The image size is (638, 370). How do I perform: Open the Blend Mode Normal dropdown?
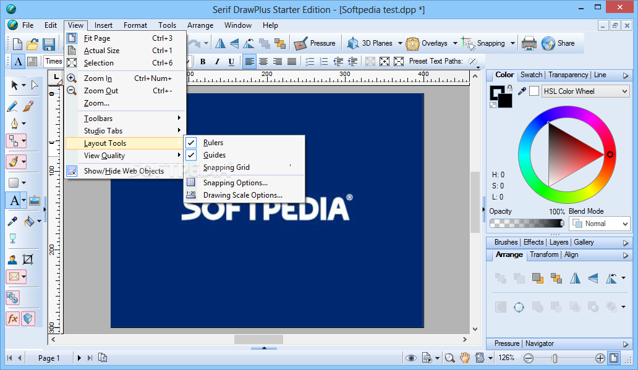[x=599, y=223]
